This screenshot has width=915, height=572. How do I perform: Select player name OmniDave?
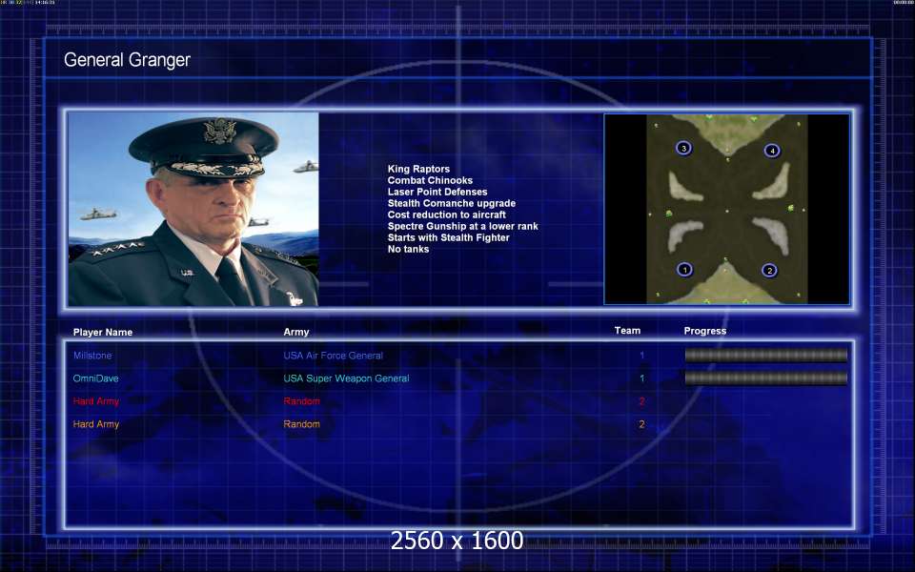click(x=95, y=378)
